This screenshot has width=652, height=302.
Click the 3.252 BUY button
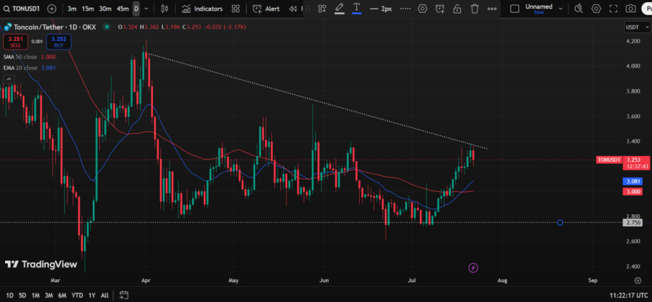pos(59,41)
